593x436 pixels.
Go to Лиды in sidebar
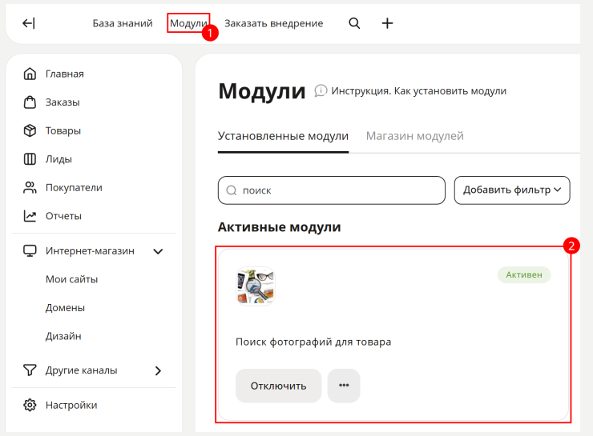coord(58,159)
